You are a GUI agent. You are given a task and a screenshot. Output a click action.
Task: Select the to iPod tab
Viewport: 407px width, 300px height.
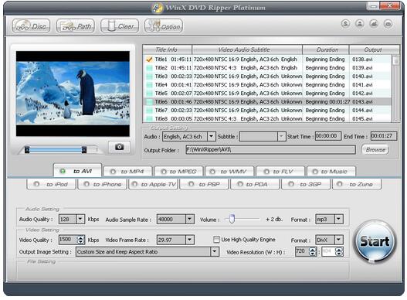point(51,184)
